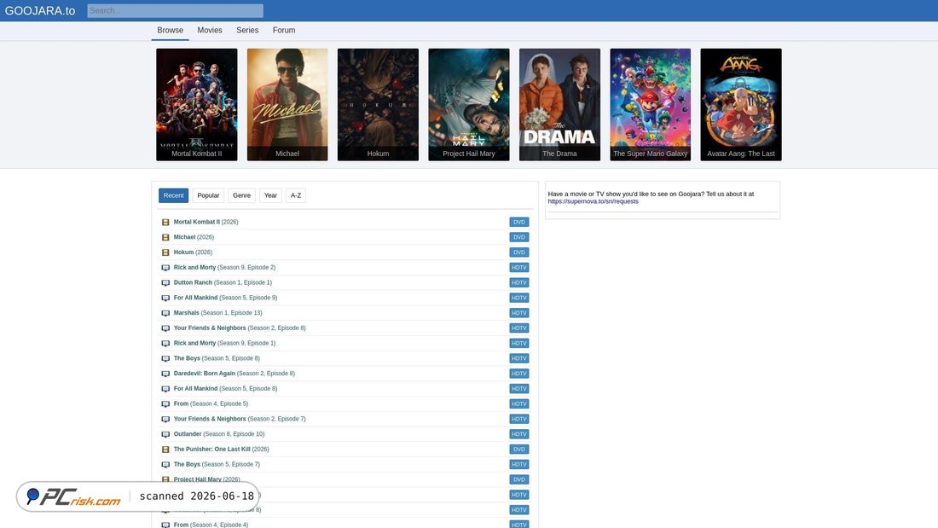
Task: Open From Season 4 Episode 5
Action: pos(211,404)
